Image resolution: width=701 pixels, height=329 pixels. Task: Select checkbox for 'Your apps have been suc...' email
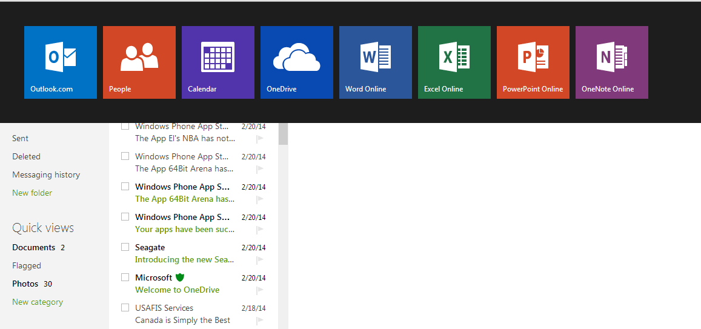[x=125, y=216]
